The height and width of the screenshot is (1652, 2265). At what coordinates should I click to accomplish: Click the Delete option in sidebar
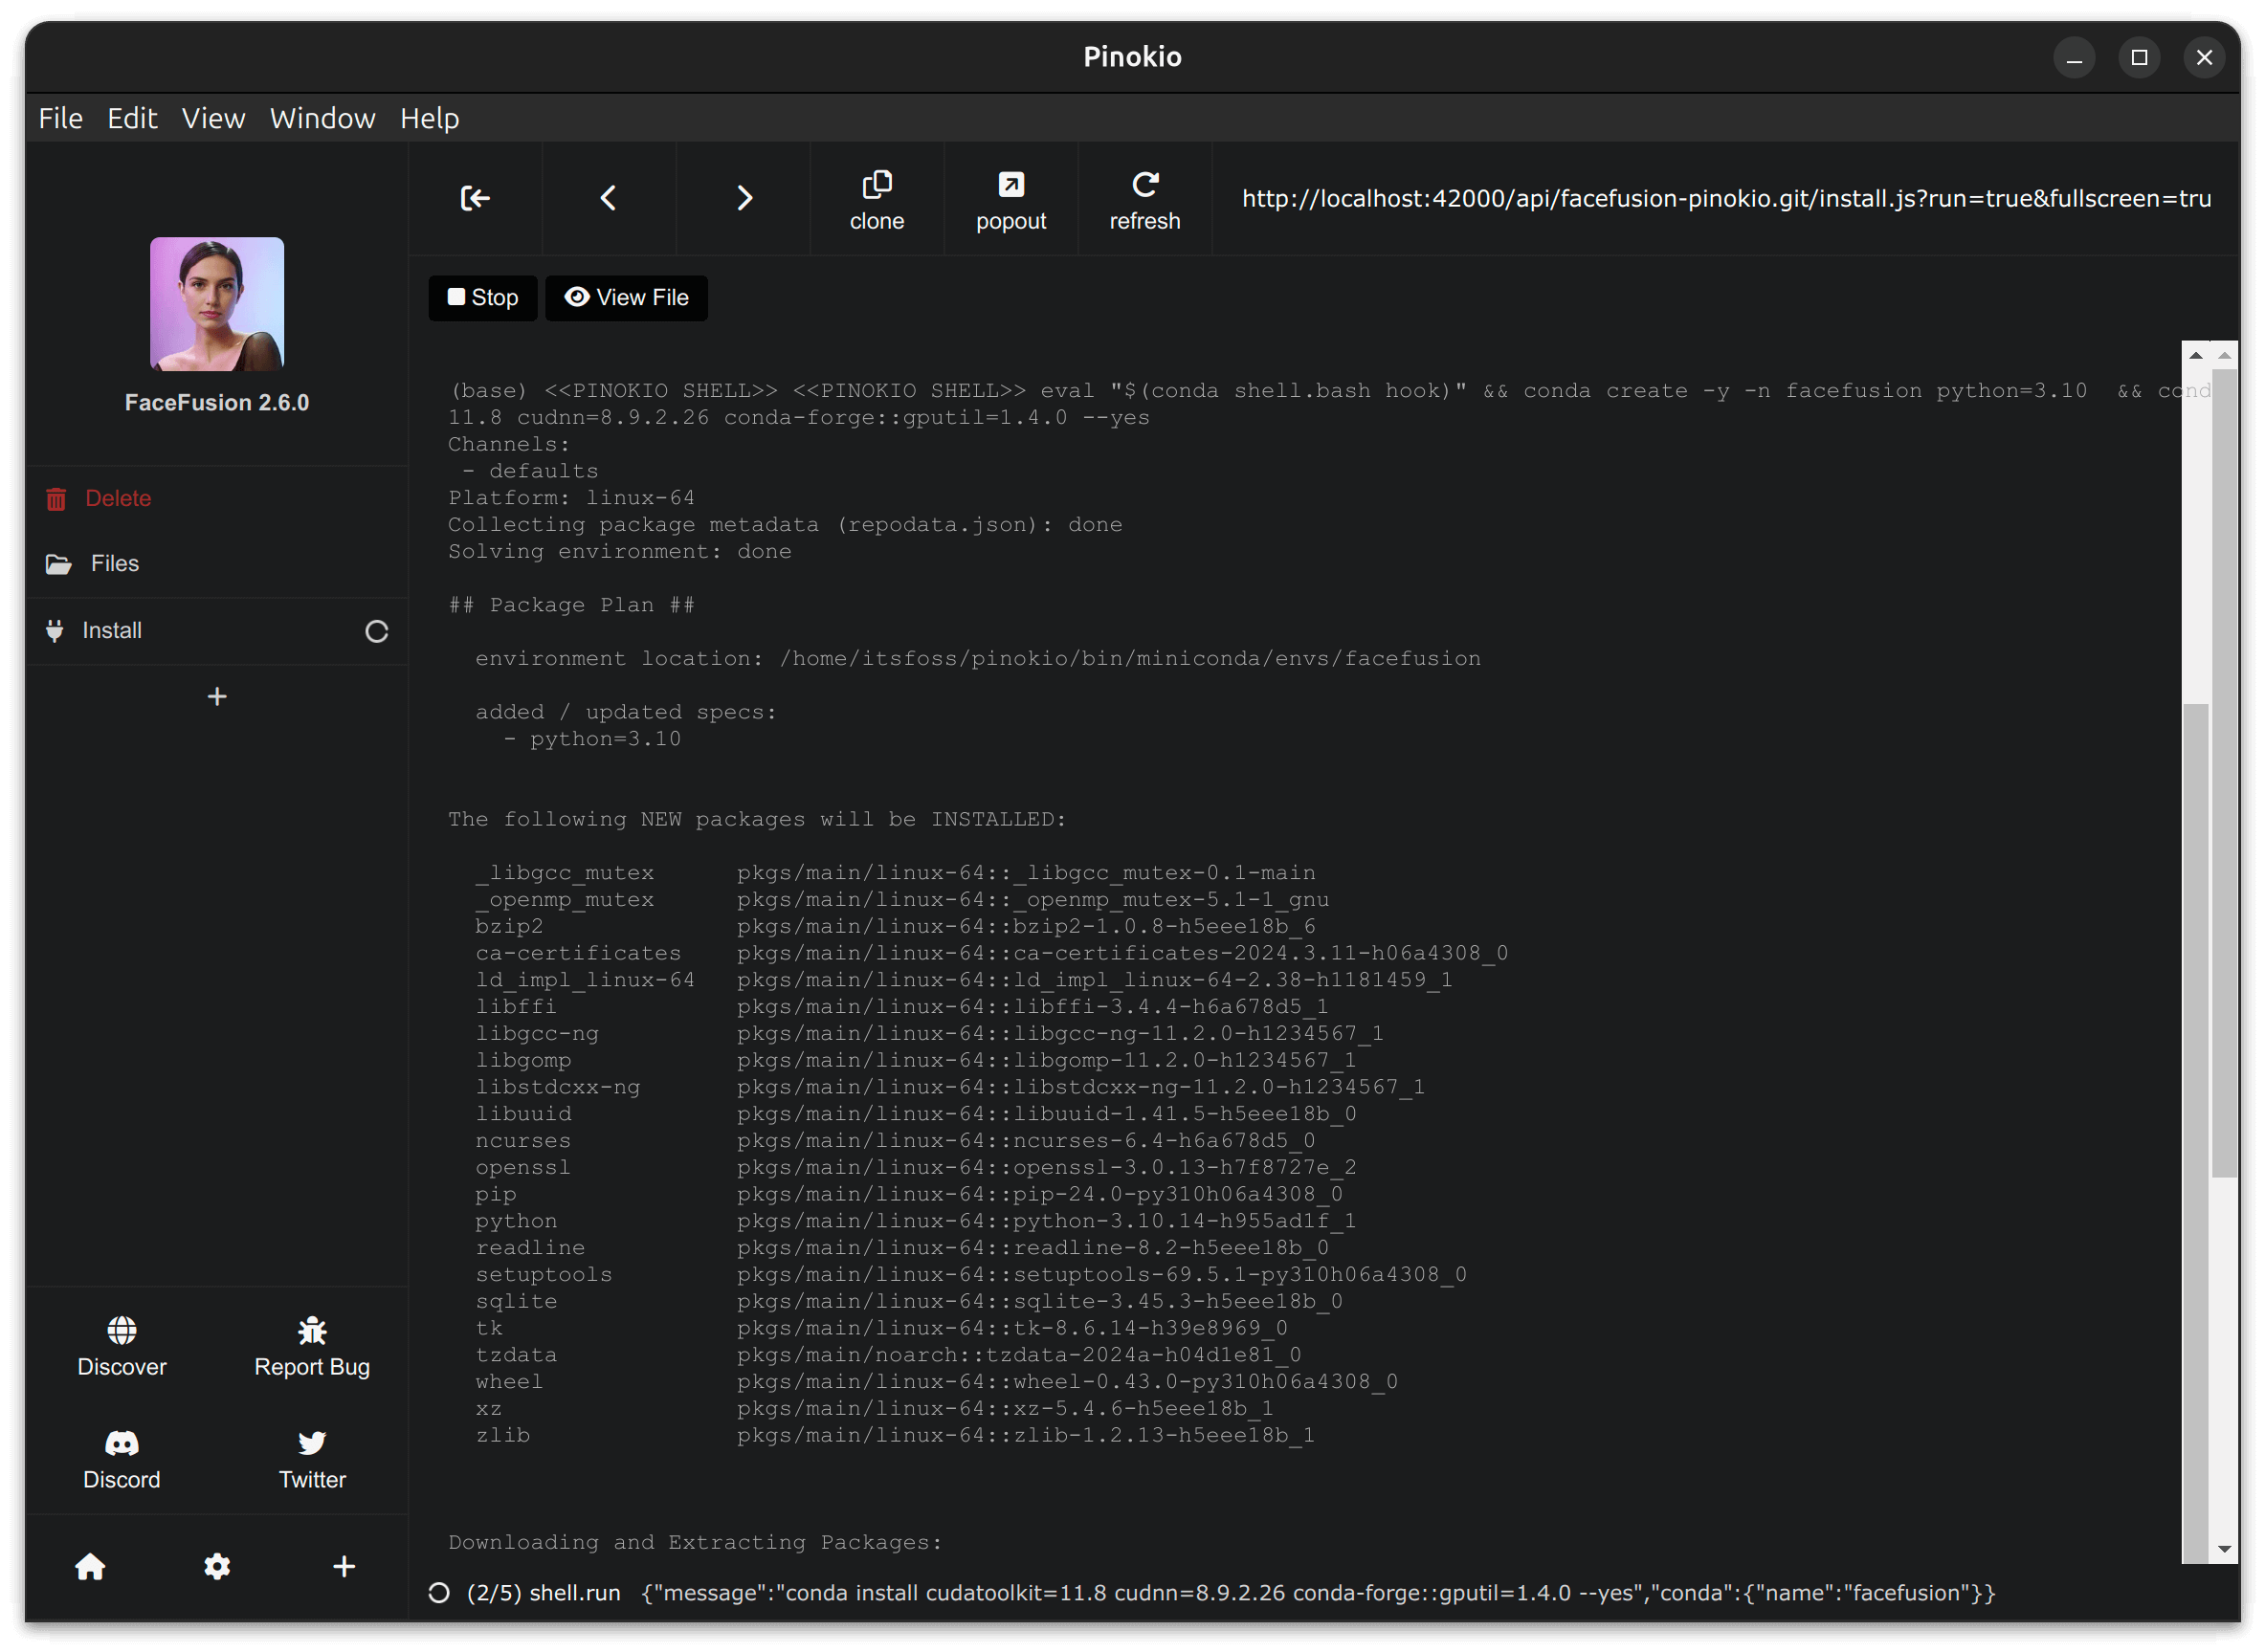coord(118,497)
